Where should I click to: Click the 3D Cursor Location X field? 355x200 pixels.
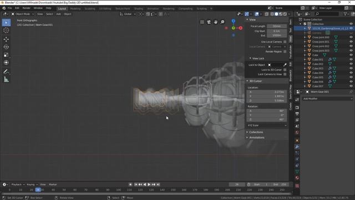click(267, 92)
